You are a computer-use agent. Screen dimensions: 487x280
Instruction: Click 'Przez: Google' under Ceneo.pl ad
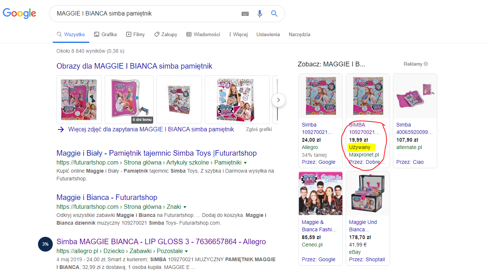319,259
